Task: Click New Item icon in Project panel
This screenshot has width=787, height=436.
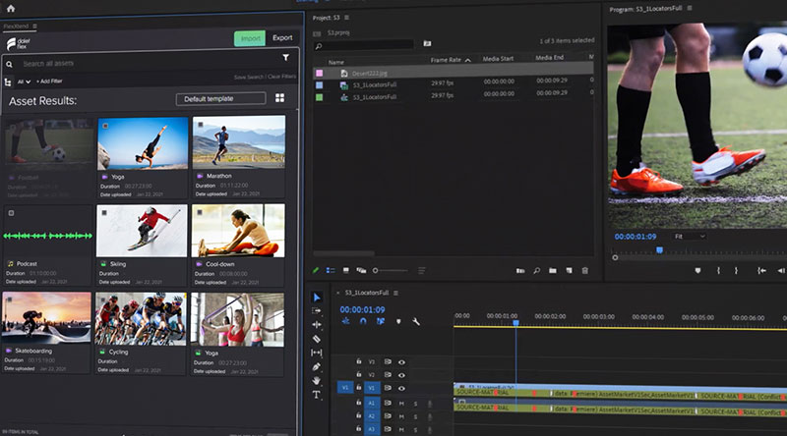Action: pyautogui.click(x=569, y=271)
